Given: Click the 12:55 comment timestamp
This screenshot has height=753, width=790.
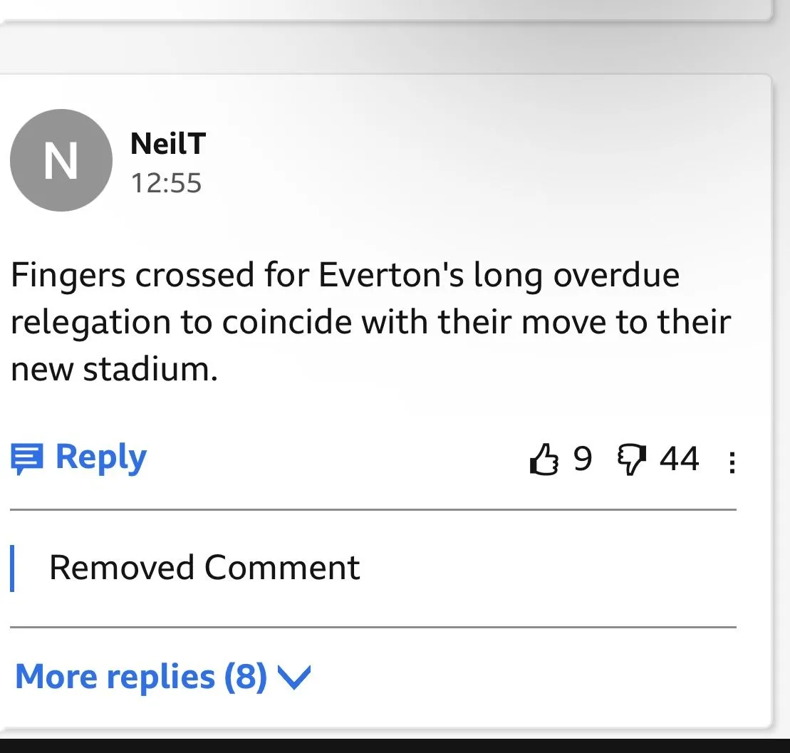Looking at the screenshot, I should (166, 183).
